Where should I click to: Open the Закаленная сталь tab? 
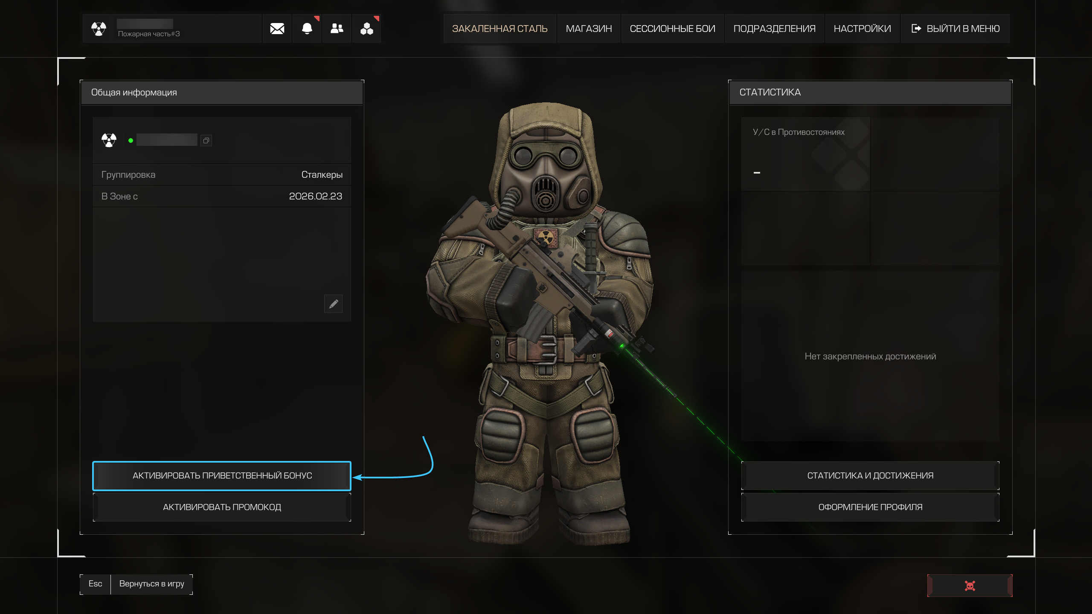point(500,29)
